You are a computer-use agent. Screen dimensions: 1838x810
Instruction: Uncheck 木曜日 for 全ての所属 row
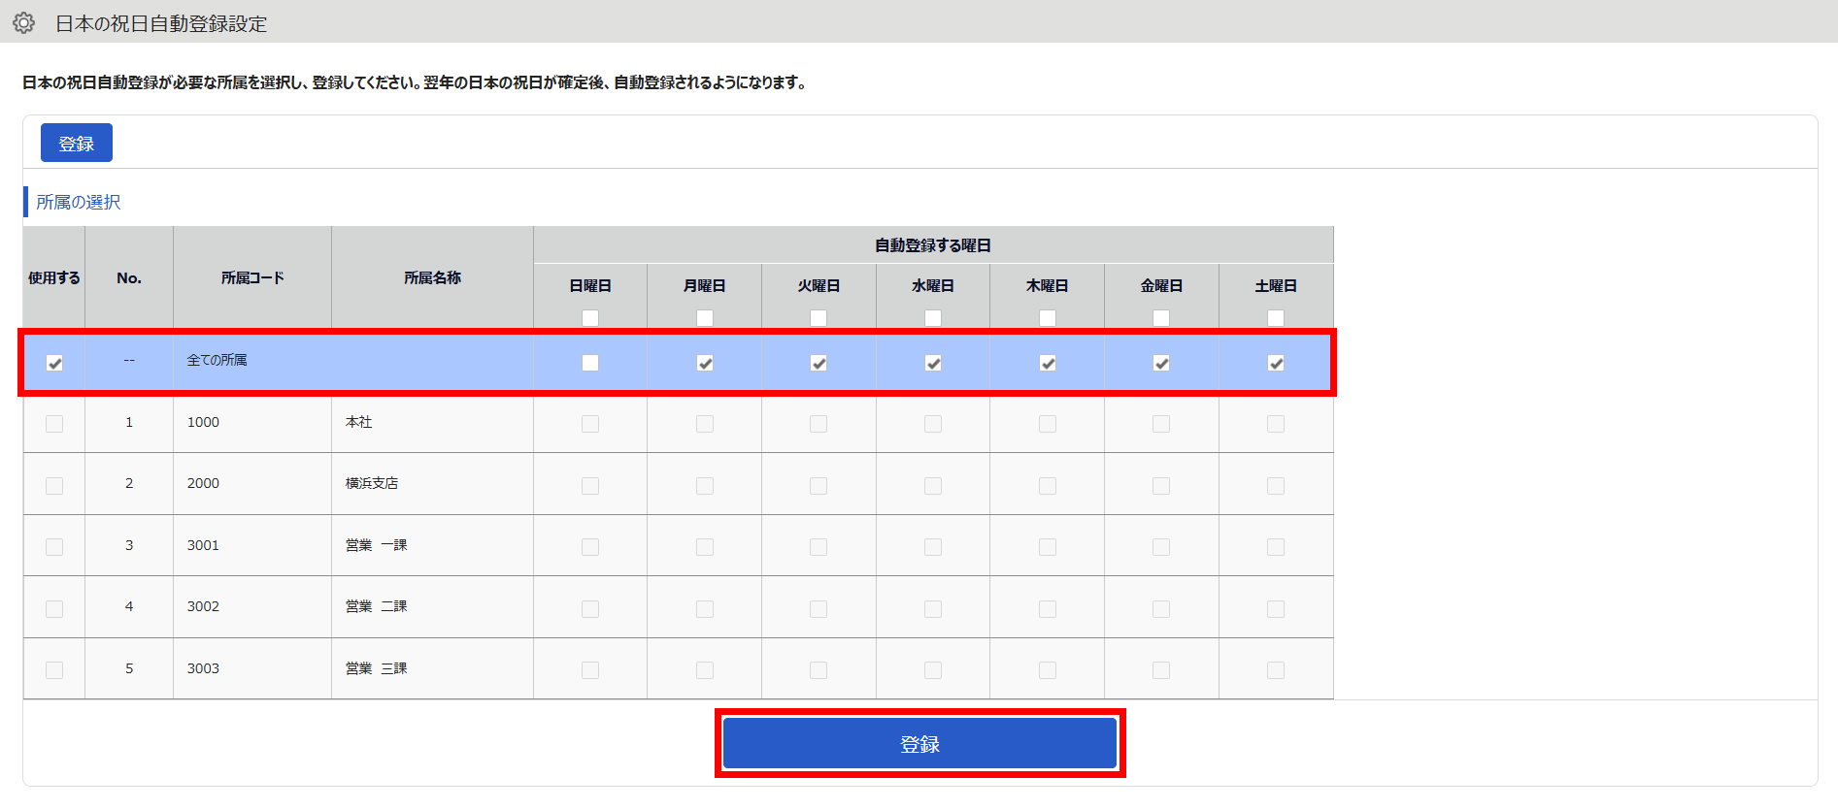click(1048, 363)
